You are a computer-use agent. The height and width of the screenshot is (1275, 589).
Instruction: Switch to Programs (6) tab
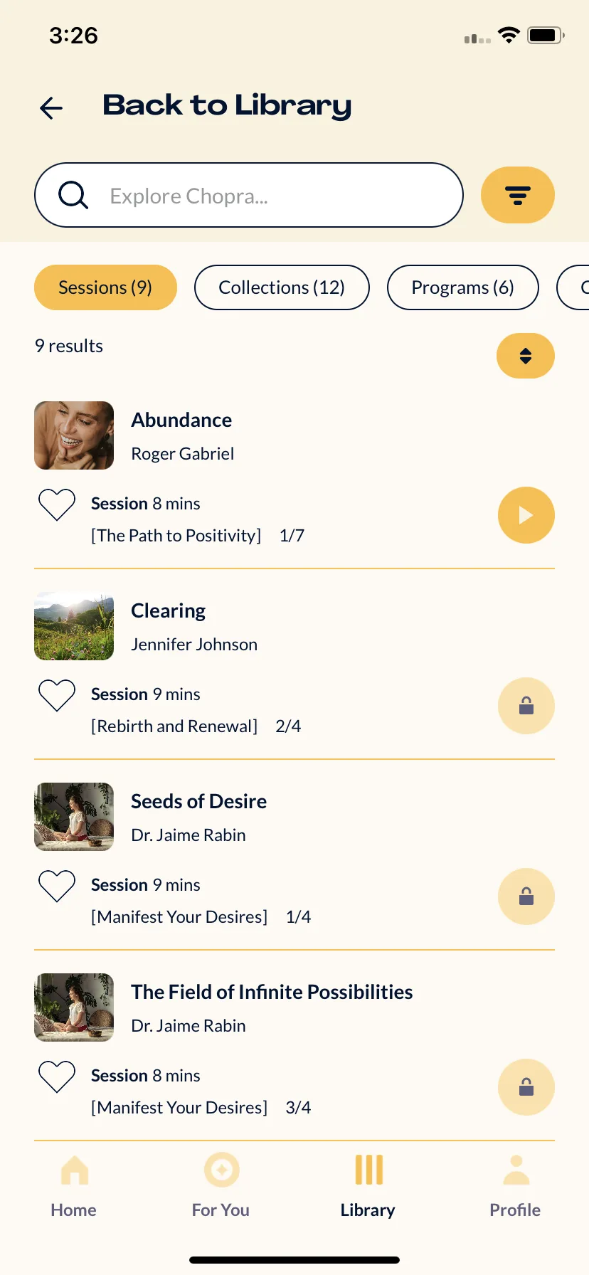[462, 287]
